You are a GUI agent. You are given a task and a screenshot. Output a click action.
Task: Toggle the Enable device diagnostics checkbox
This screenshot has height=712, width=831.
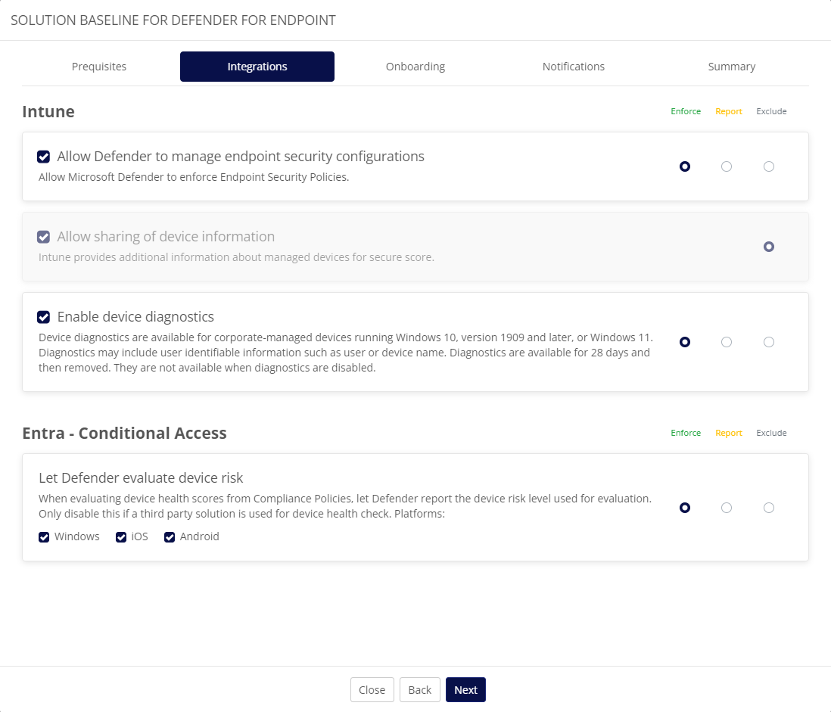44,317
